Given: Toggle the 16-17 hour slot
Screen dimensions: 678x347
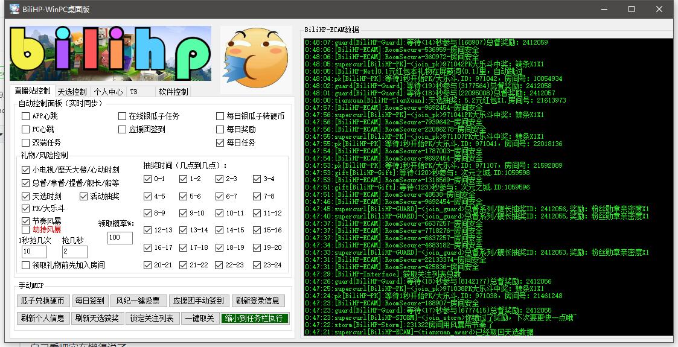Looking at the screenshot, I should [147, 247].
